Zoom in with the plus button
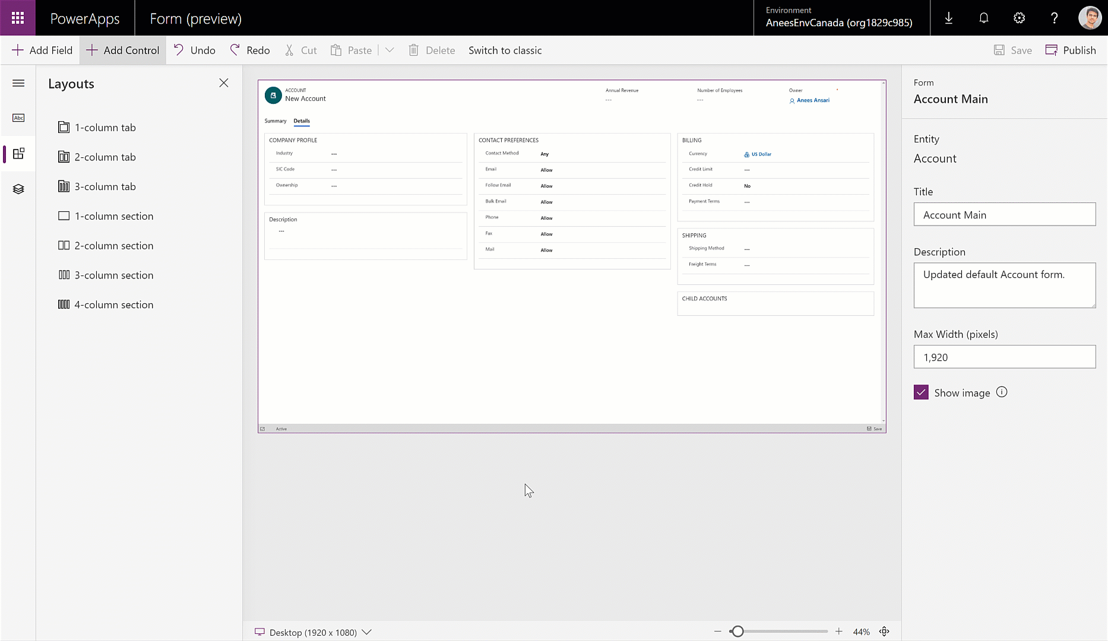1108x641 pixels. click(x=839, y=632)
